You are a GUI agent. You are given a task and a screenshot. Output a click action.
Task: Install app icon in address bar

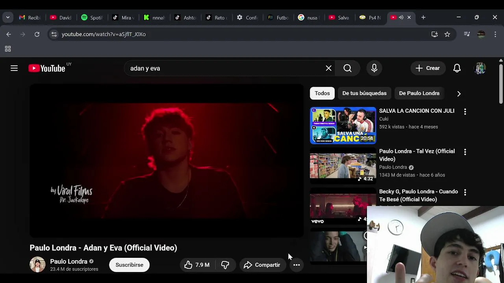pyautogui.click(x=435, y=34)
